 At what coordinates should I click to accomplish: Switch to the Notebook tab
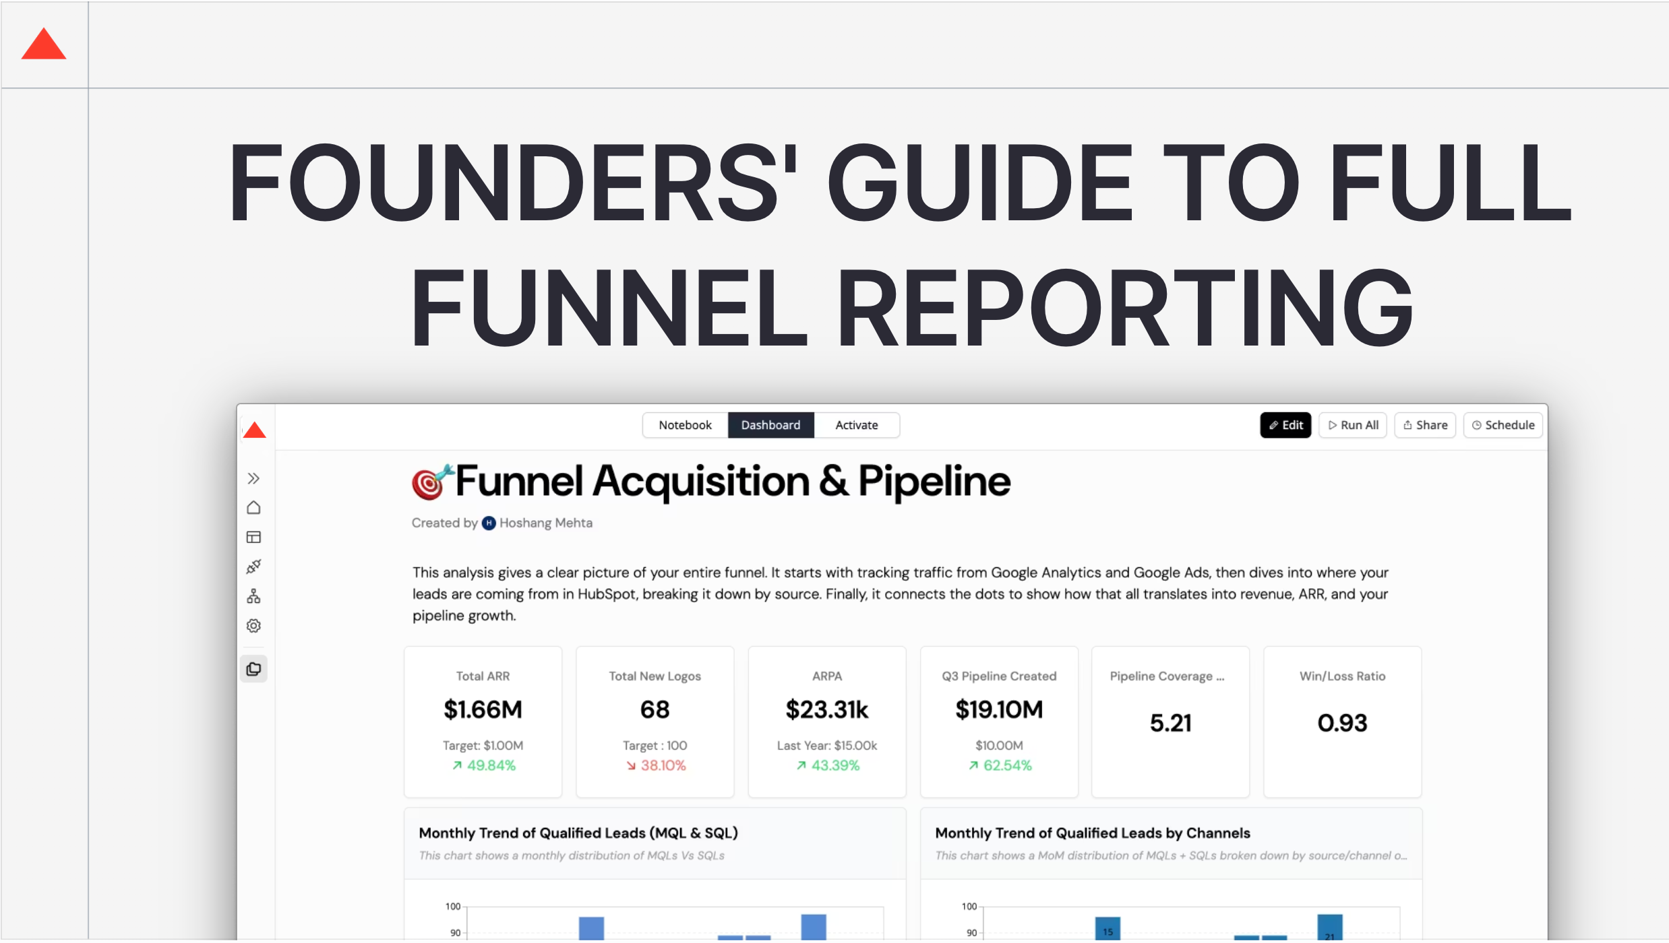click(685, 425)
